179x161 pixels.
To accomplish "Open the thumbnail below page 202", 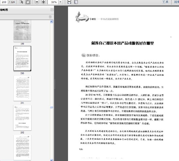I will [22, 147].
